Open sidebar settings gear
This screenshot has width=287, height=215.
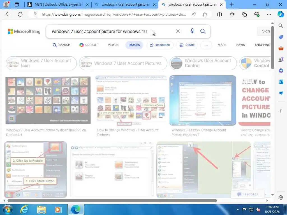click(281, 198)
